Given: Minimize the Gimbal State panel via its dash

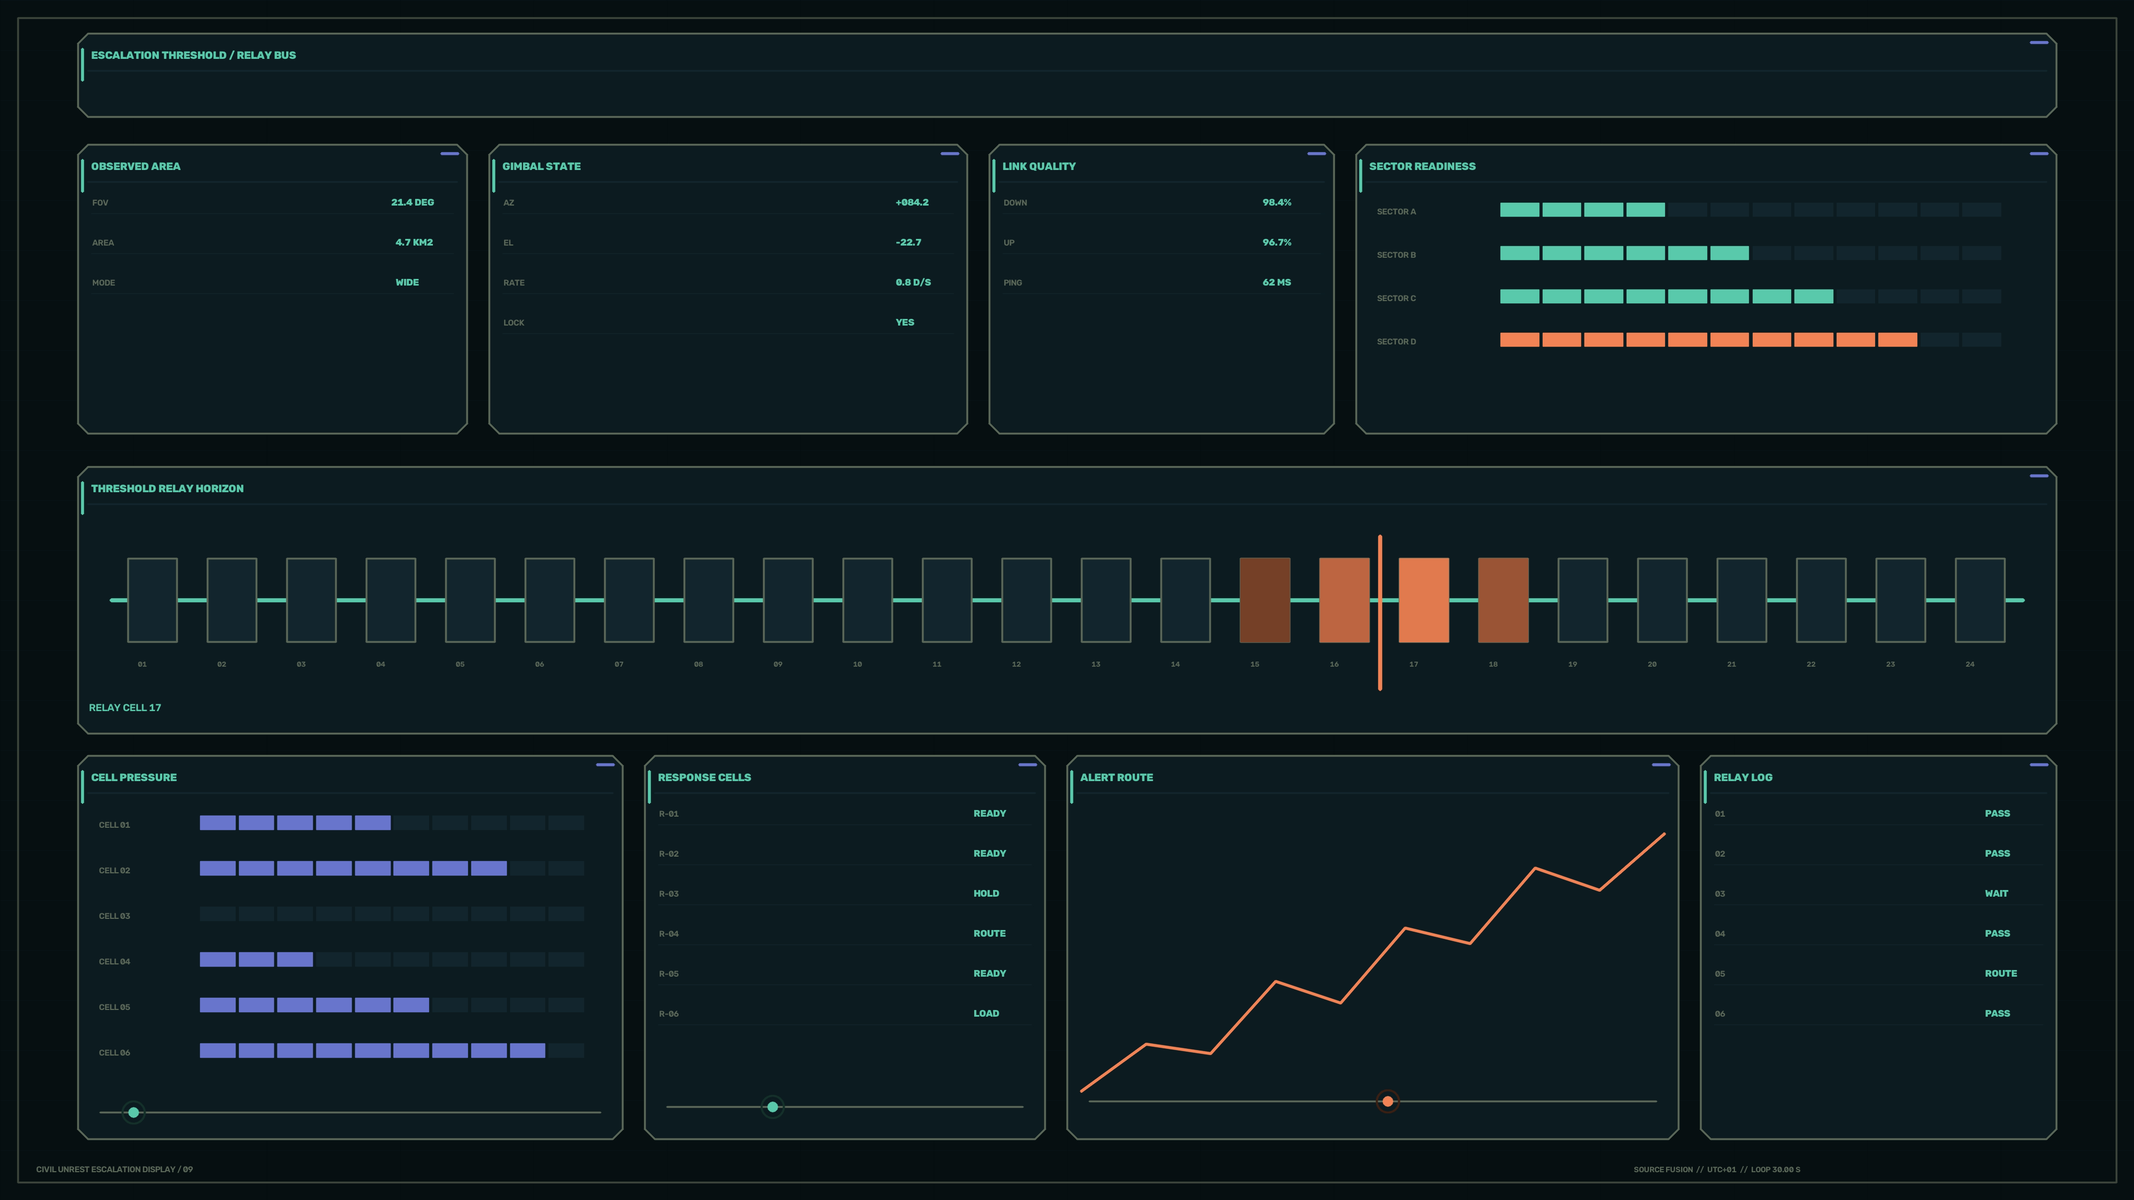Looking at the screenshot, I should (x=950, y=153).
